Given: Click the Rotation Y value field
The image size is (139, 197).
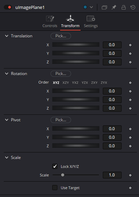Looking at the screenshot, I should click(x=112, y=100).
